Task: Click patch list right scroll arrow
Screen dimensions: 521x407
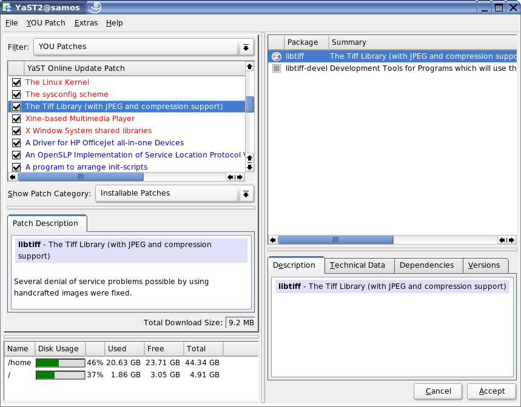Action: pyautogui.click(x=240, y=177)
